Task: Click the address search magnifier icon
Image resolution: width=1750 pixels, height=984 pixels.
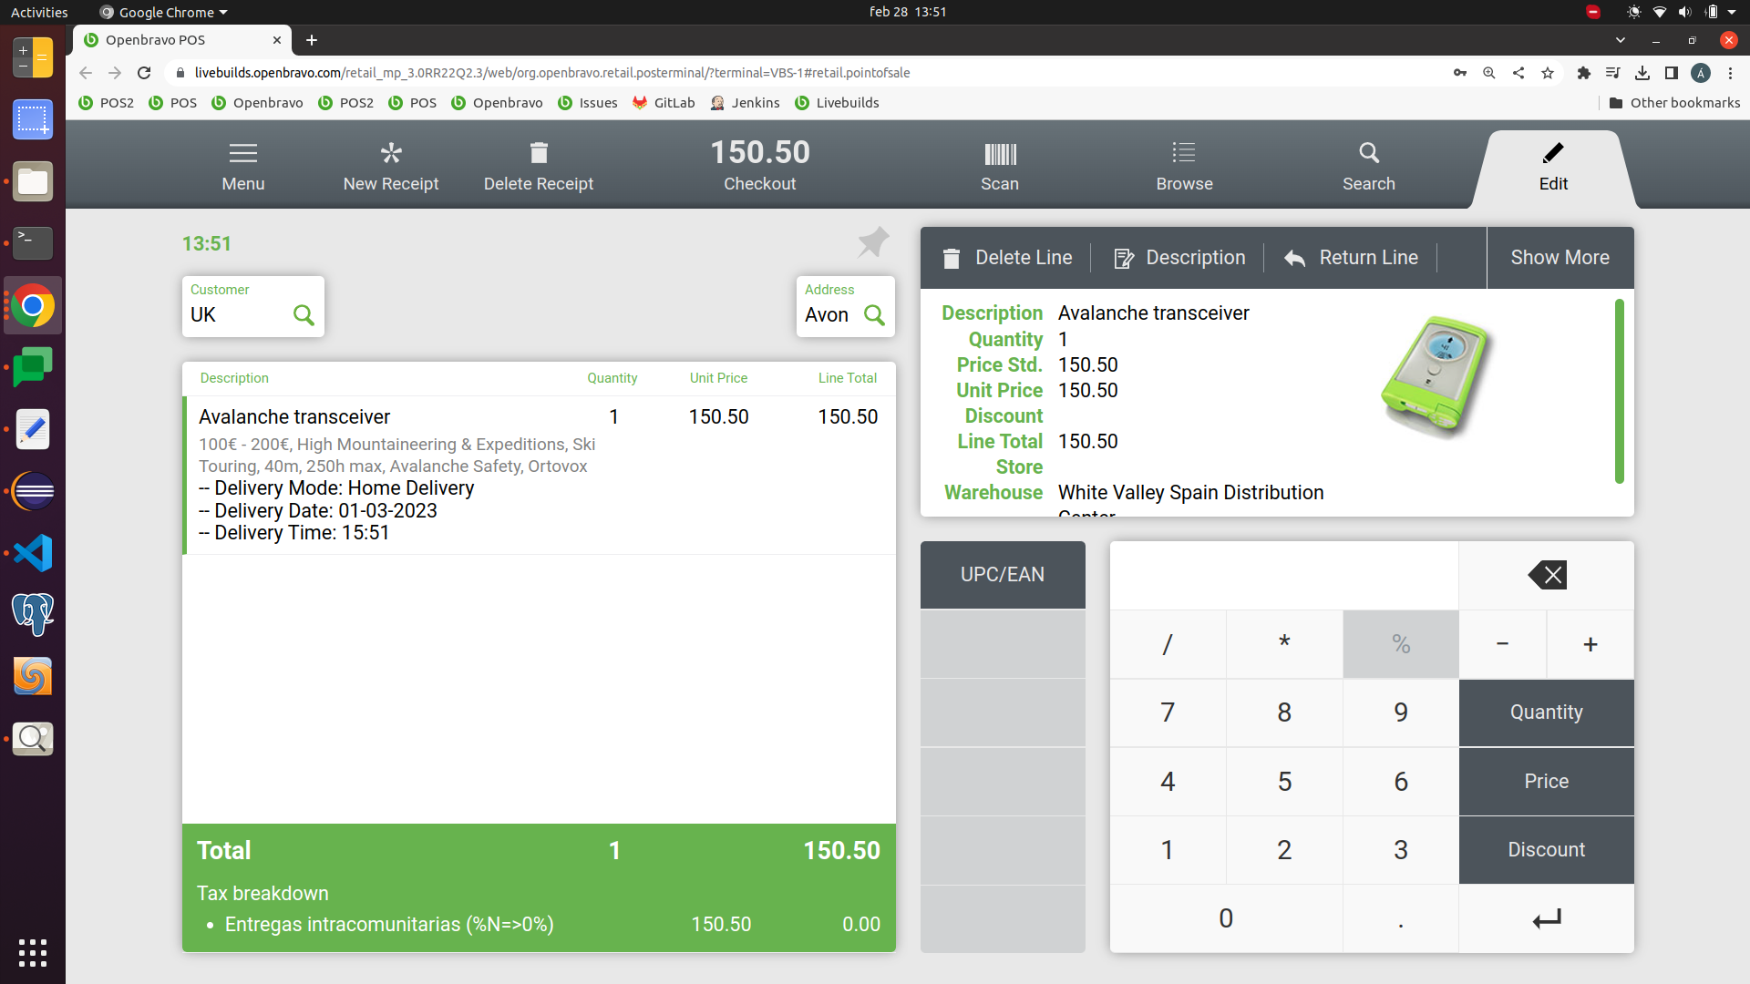Action: click(874, 315)
